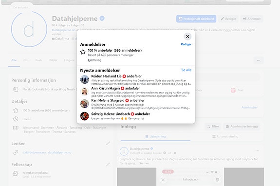The height and width of the screenshot is (186, 280).
Task: Open Reidun Haaland Lie profile picture
Action: pyautogui.click(x=84, y=79)
